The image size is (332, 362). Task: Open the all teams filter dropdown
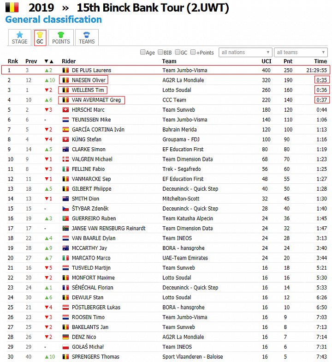tap(301, 53)
